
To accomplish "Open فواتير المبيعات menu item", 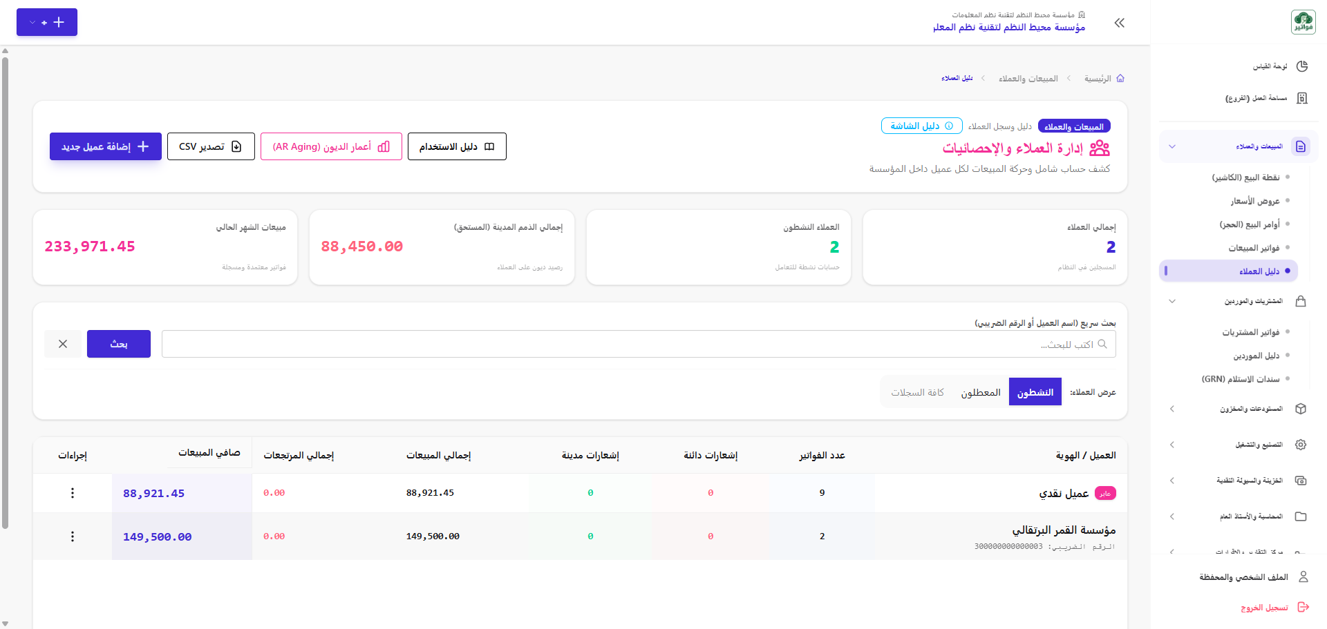I will [x=1254, y=248].
